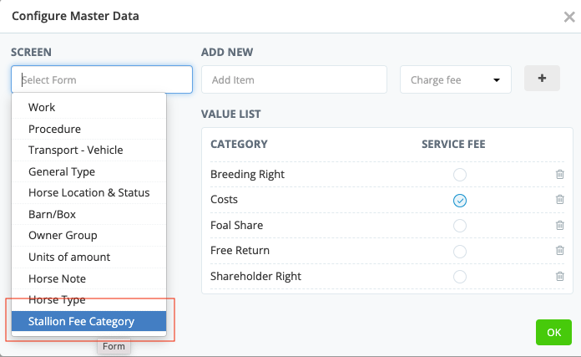Screen dimensions: 581x357
Task: Click the Select Form combo box
Action: (x=102, y=80)
